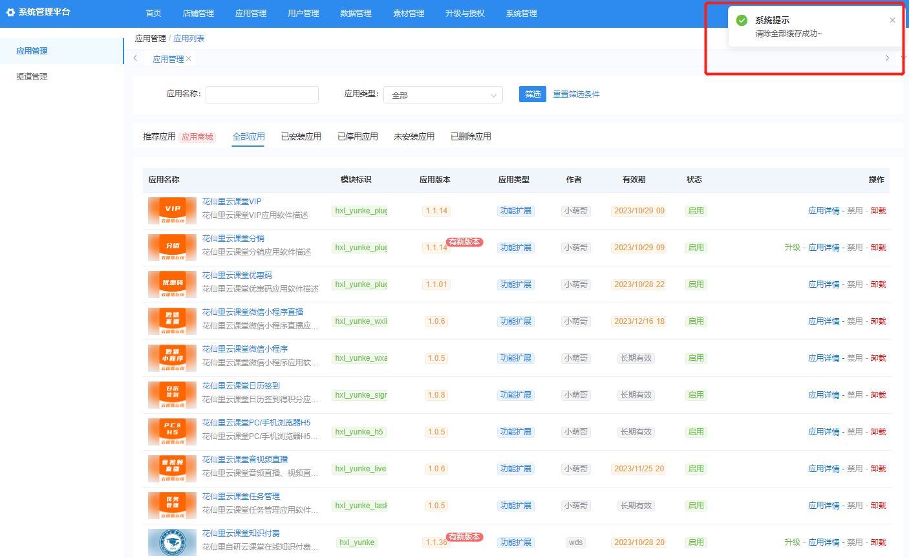Open the 素材管理 top menu
909x558 pixels.
click(x=409, y=14)
